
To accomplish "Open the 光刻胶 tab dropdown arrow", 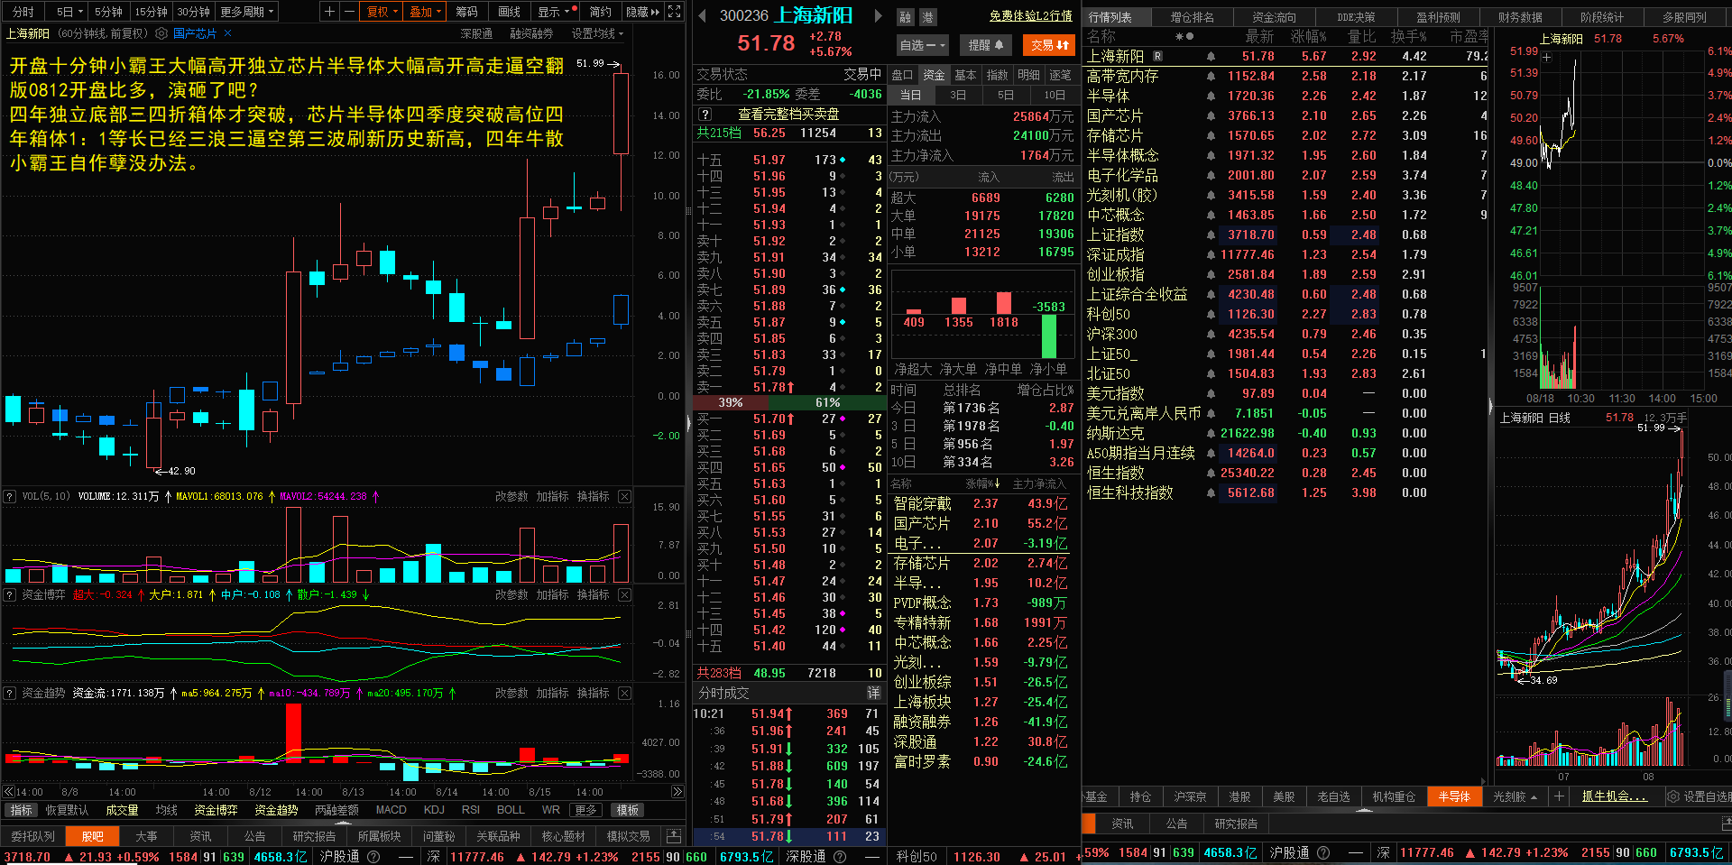I will pyautogui.click(x=1534, y=797).
